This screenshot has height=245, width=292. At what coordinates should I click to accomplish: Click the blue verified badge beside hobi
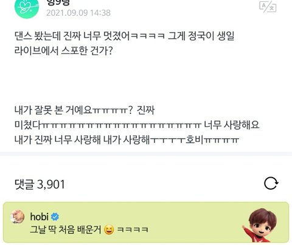(55, 217)
